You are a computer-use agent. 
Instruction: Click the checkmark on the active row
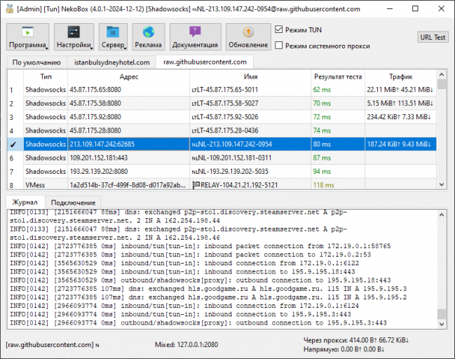coord(13,144)
